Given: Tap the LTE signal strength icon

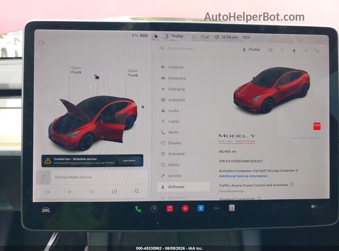Looking at the screenshot, I should point(205,37).
